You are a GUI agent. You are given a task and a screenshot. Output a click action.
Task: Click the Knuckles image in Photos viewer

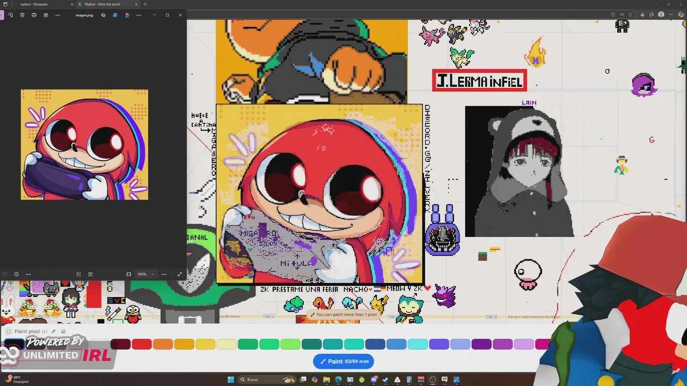(x=84, y=145)
